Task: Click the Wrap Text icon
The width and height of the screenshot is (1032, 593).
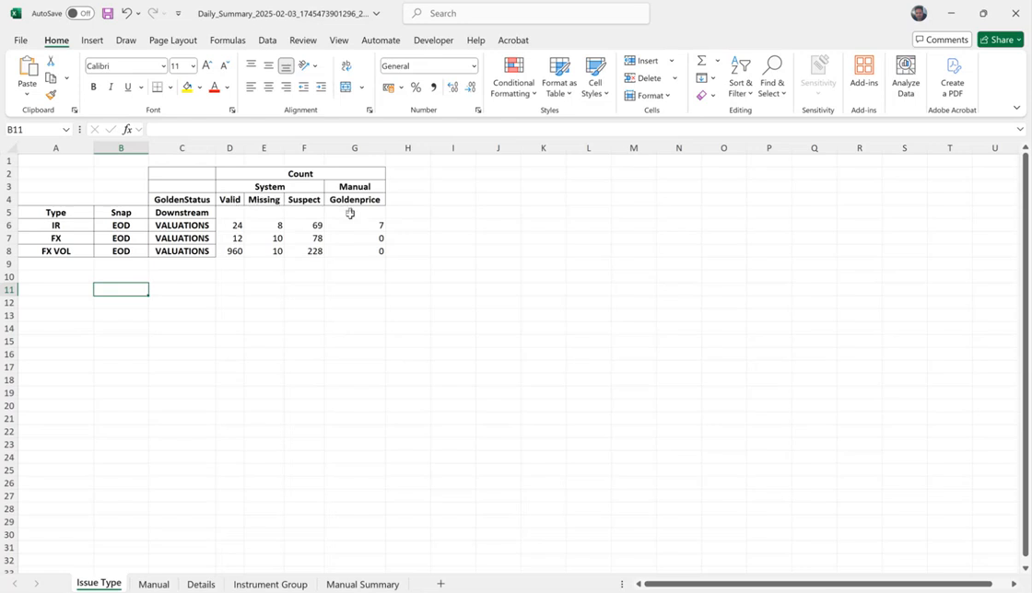Action: tap(346, 65)
